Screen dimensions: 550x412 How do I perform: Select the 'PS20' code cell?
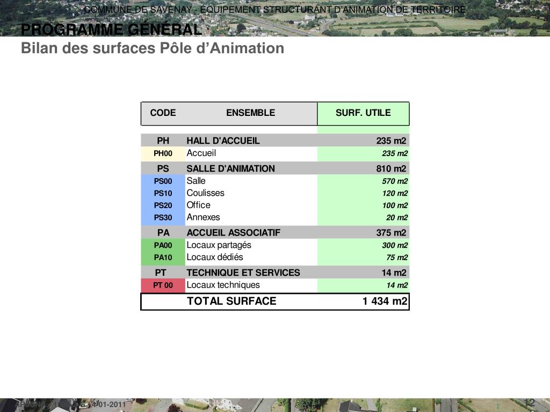pyautogui.click(x=163, y=205)
